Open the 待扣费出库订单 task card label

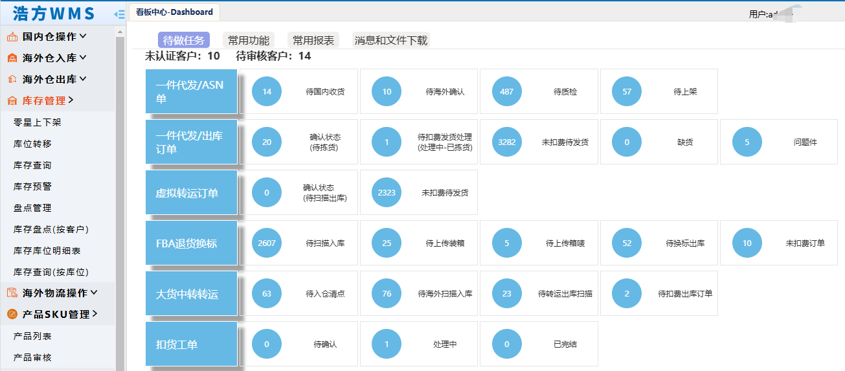pos(685,294)
